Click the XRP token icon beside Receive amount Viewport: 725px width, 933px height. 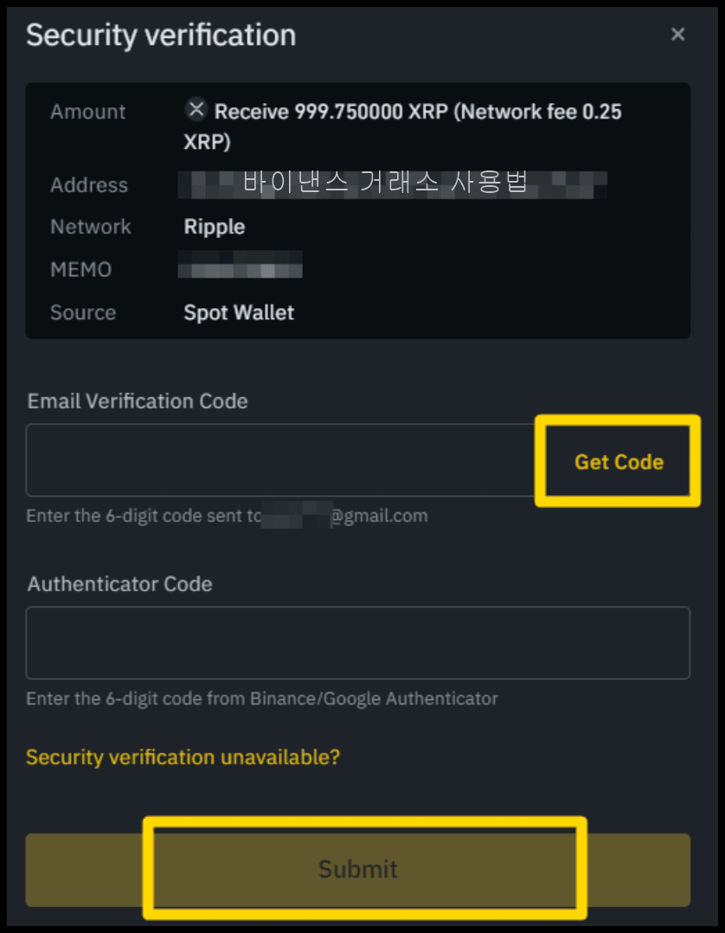pos(196,109)
